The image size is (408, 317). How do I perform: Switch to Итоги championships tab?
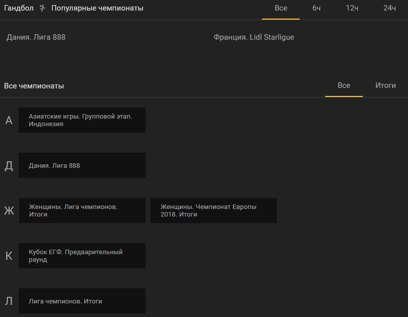(385, 86)
